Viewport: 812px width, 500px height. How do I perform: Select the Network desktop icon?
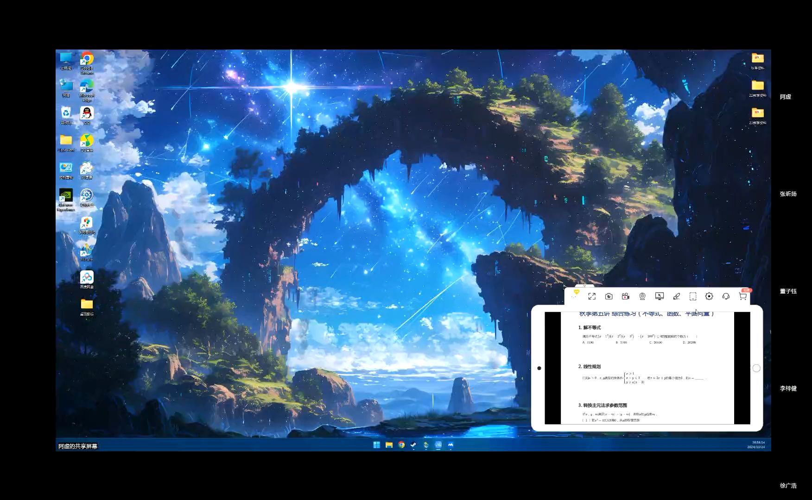pos(66,88)
